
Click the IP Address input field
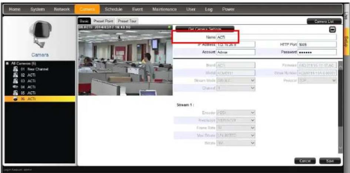click(x=236, y=44)
